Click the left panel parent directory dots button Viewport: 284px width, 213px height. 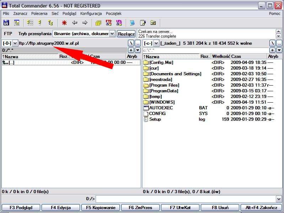coord(138,43)
